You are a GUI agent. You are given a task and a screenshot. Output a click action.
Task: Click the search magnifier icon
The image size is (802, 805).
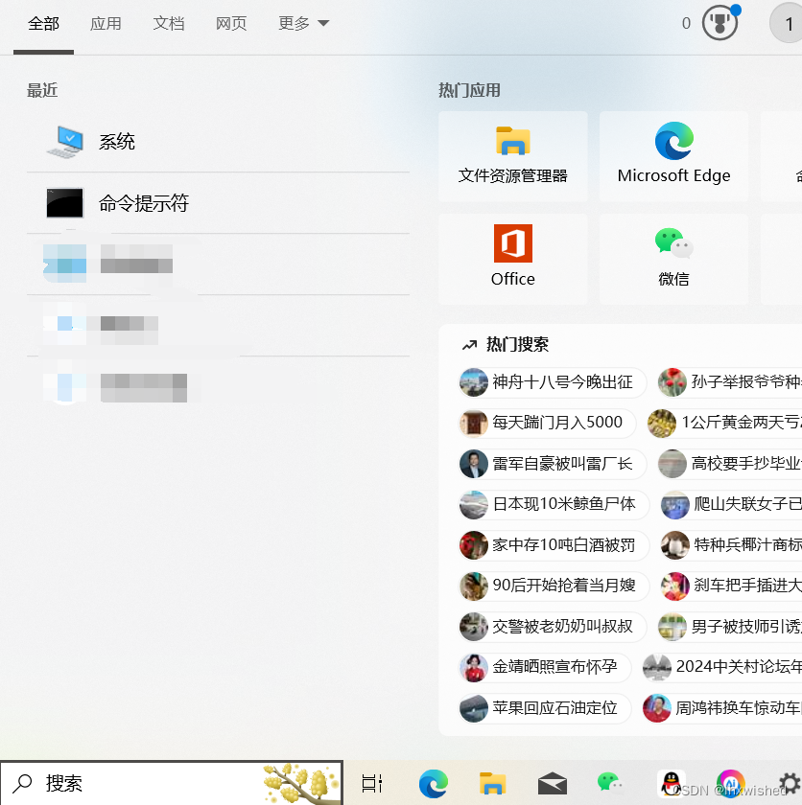(23, 784)
